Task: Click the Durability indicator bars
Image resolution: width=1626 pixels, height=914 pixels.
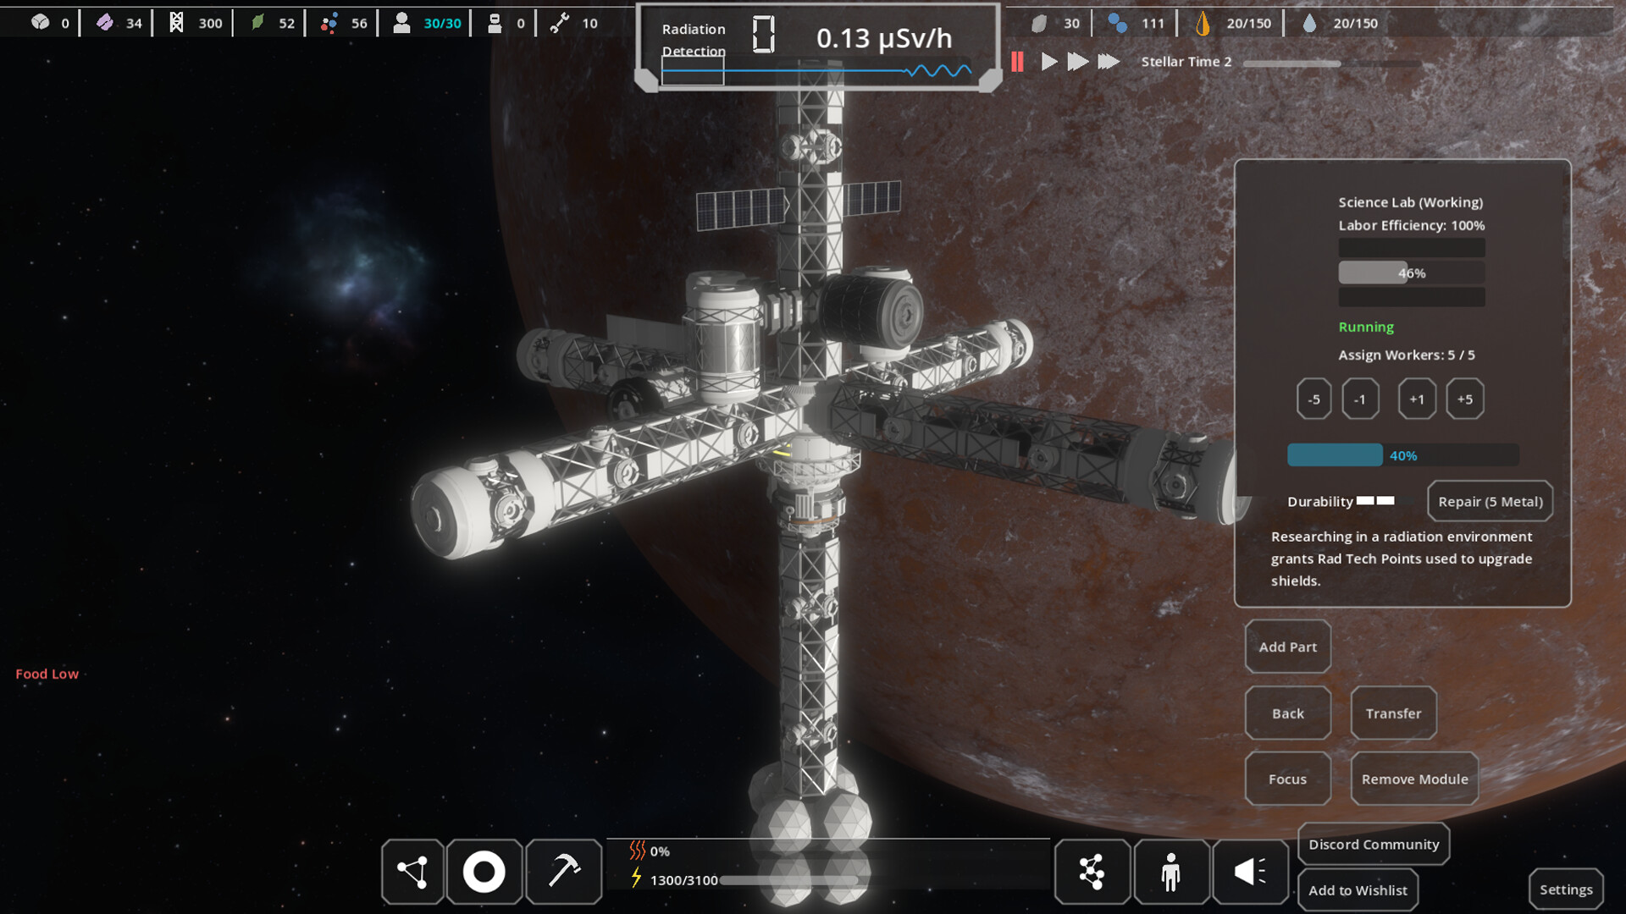Action: click(1375, 501)
